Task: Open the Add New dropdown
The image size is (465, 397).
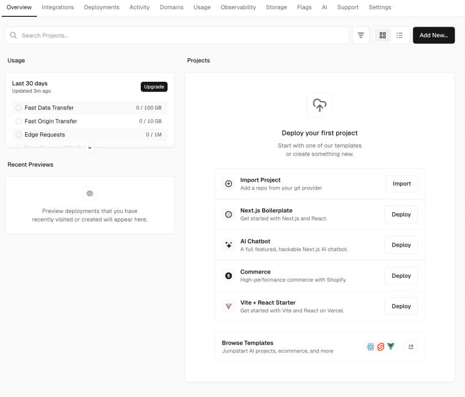Action: (434, 35)
